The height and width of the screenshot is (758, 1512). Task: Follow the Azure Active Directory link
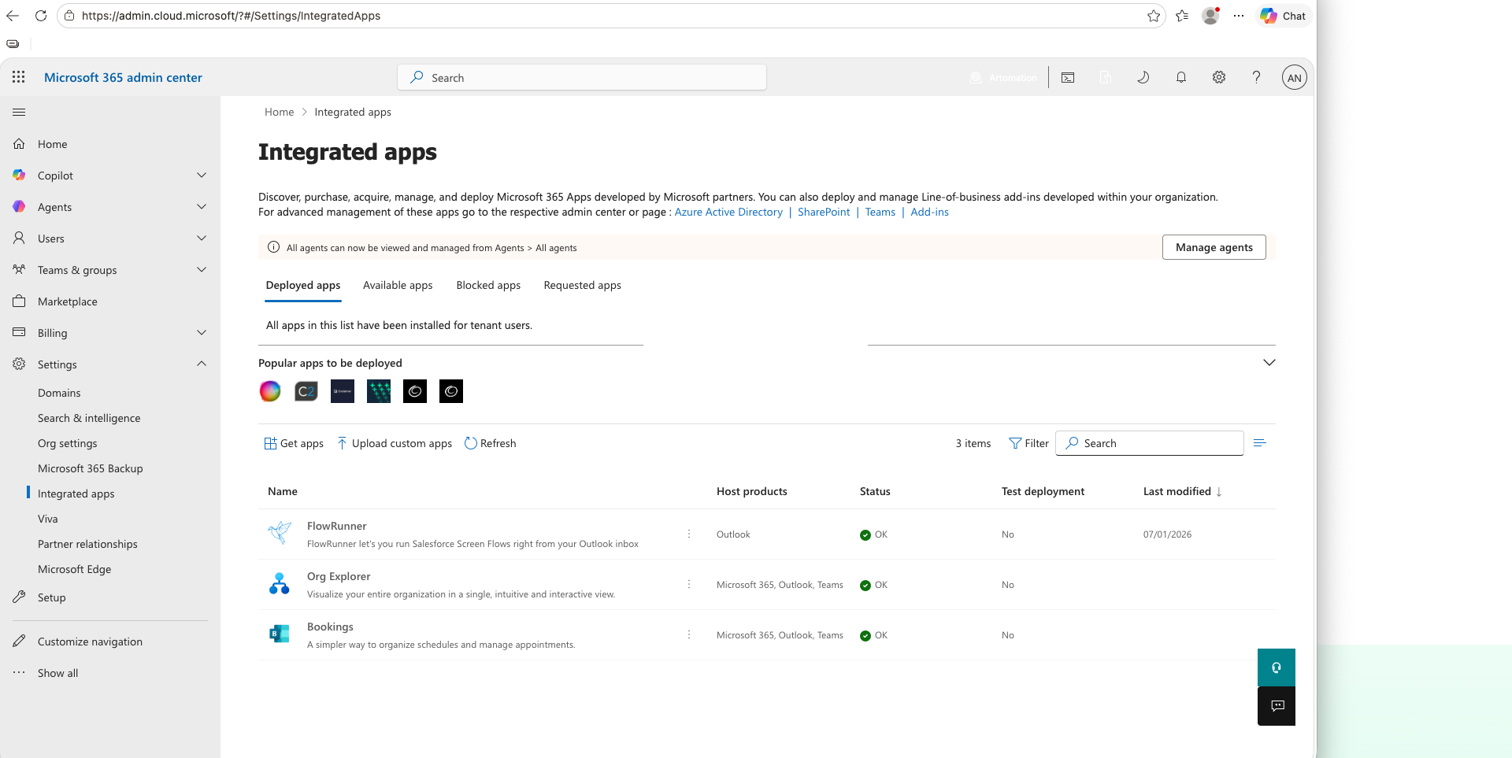[x=728, y=212]
